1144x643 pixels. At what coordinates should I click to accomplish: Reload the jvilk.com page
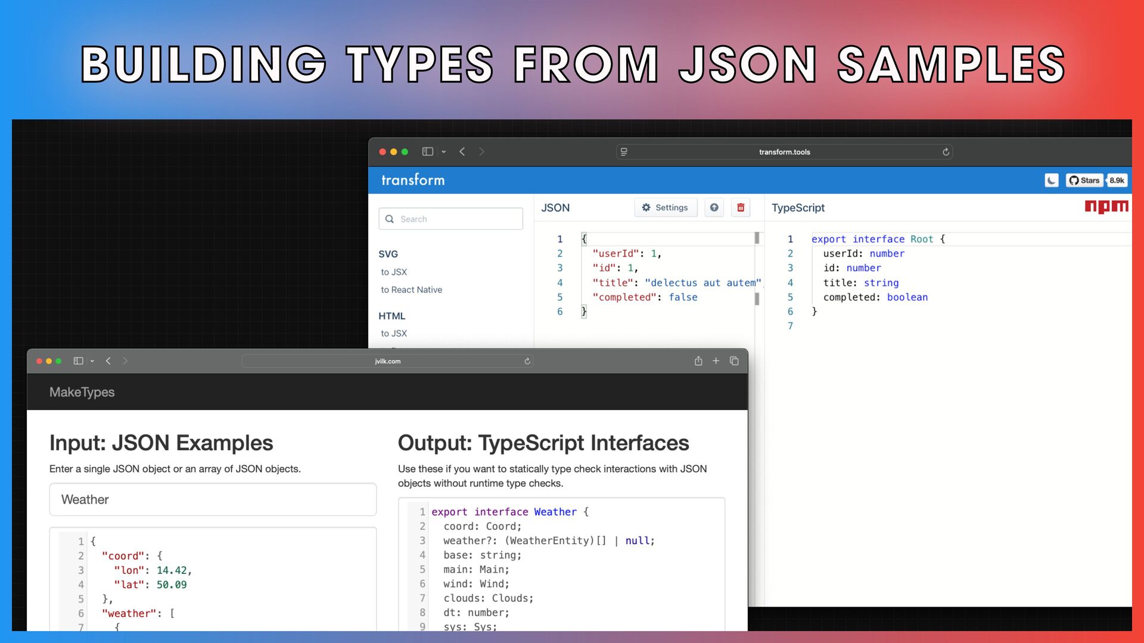(527, 361)
